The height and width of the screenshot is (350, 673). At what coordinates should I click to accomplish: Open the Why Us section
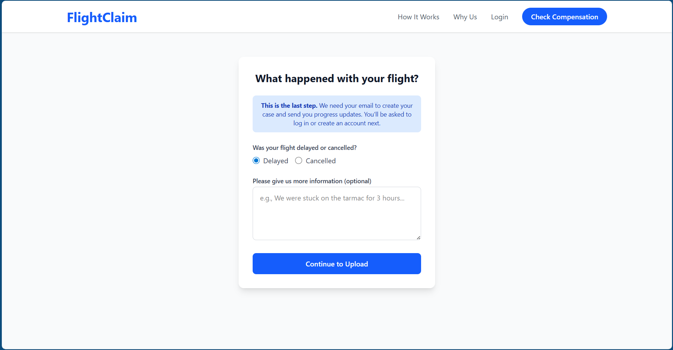pos(465,17)
